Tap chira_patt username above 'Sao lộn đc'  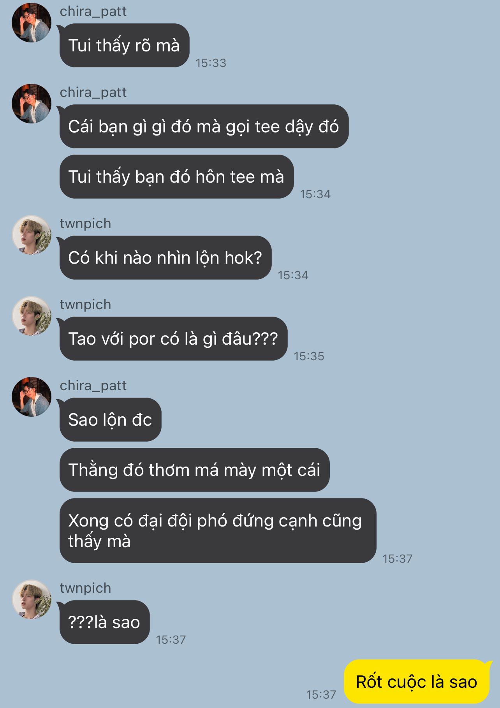93,386
